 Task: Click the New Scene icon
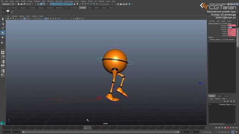[18, 4]
